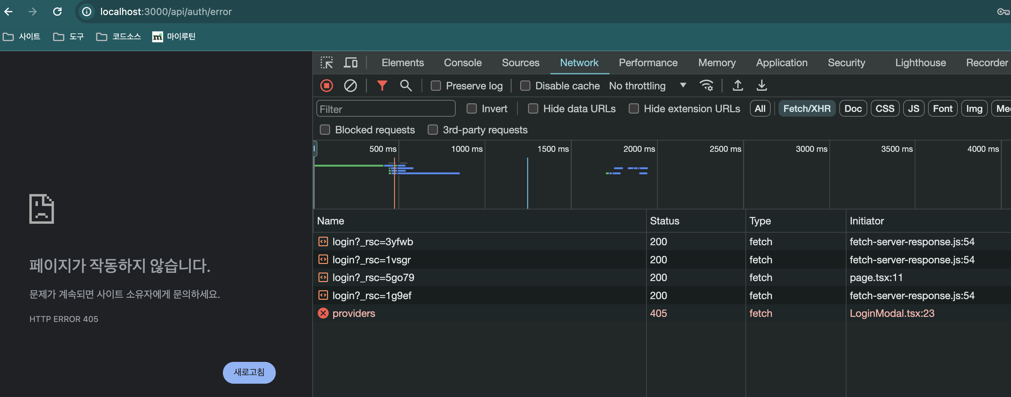The image size is (1011, 397).
Task: Sort by the Type column header
Action: (796, 221)
